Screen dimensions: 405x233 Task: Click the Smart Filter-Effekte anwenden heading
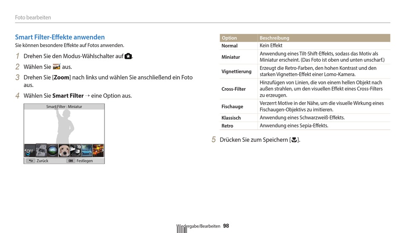tap(60, 37)
